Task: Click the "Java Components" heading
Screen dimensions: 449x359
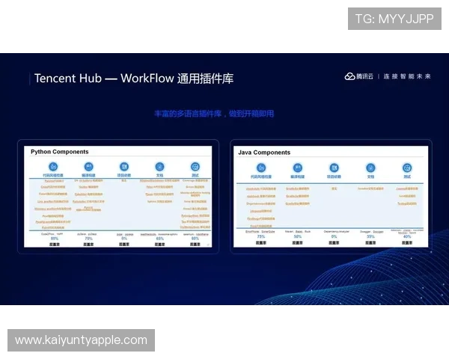Action: pos(264,153)
